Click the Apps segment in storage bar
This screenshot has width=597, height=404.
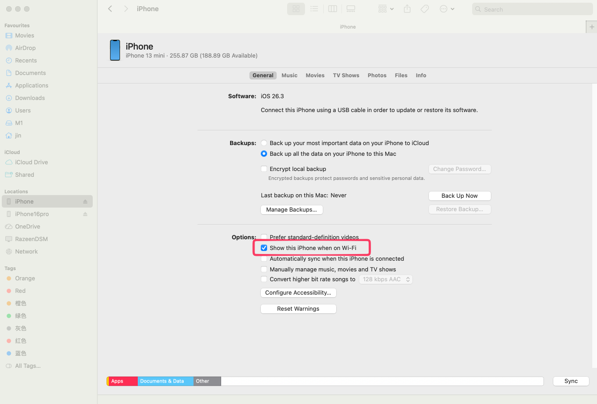[123, 381]
